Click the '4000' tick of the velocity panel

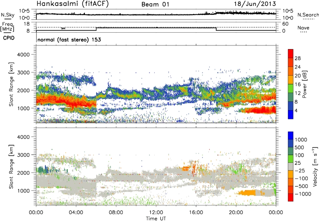(x=24, y=137)
